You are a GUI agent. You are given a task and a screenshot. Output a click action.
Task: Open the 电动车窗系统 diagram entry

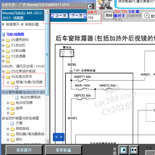(31, 97)
